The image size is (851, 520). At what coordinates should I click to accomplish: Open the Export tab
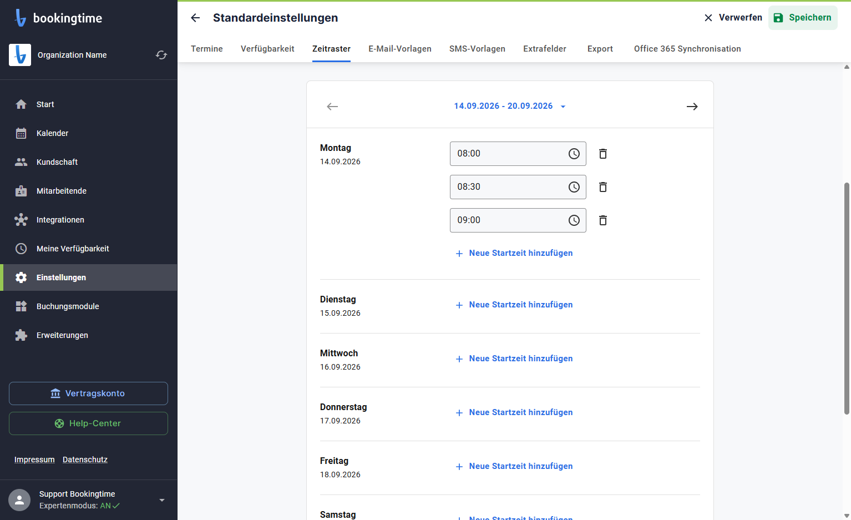[x=600, y=49]
